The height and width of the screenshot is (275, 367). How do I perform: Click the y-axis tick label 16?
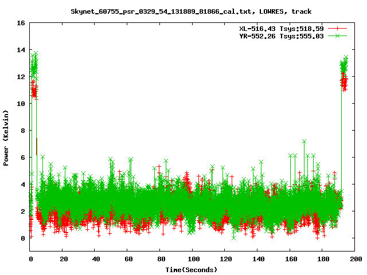coord(21,23)
